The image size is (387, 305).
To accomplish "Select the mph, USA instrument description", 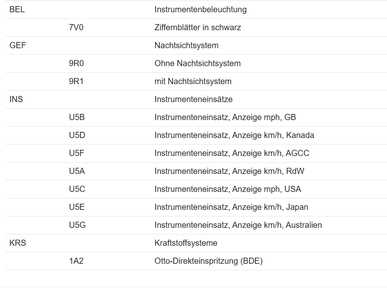I will pos(228,189).
